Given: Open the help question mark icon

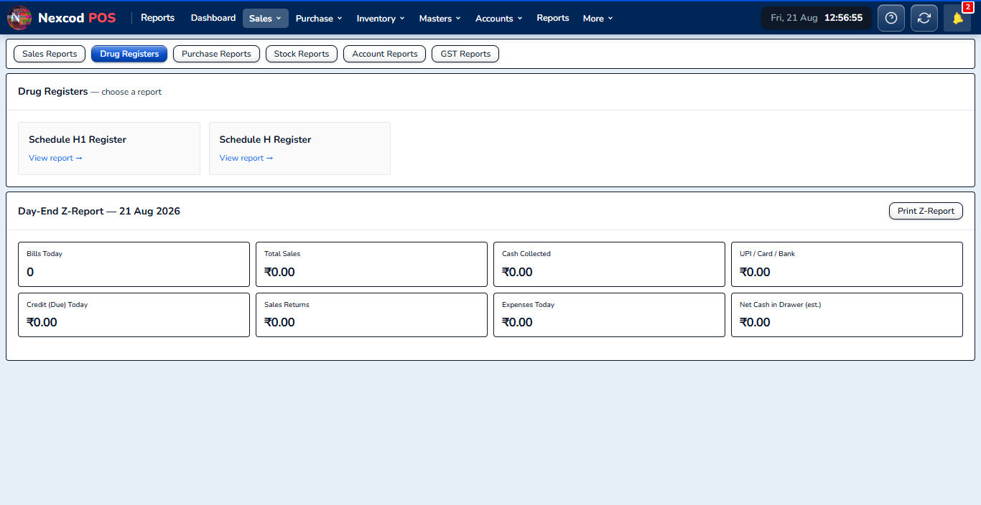Looking at the screenshot, I should pyautogui.click(x=891, y=18).
